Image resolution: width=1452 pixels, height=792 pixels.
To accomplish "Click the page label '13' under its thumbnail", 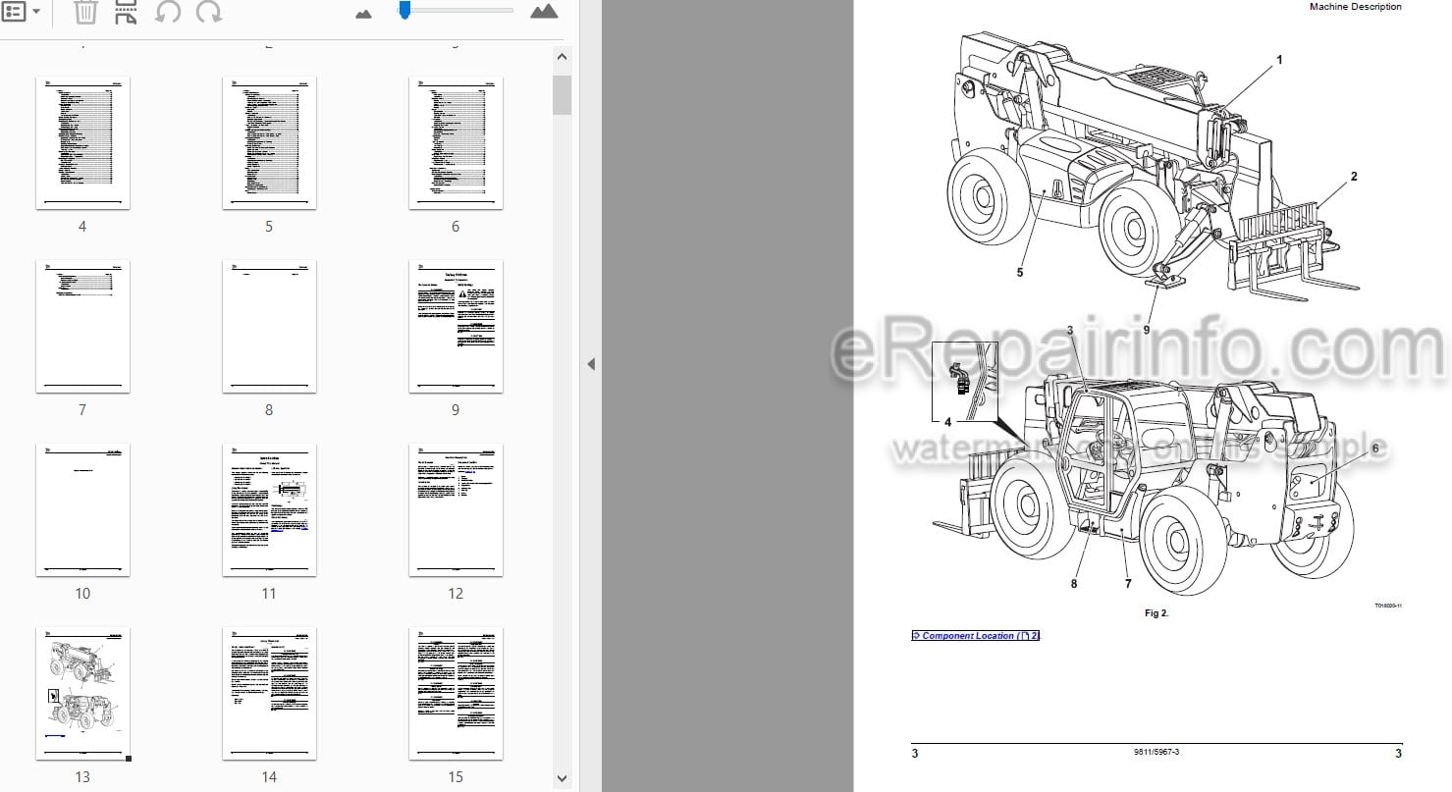I will pyautogui.click(x=82, y=776).
